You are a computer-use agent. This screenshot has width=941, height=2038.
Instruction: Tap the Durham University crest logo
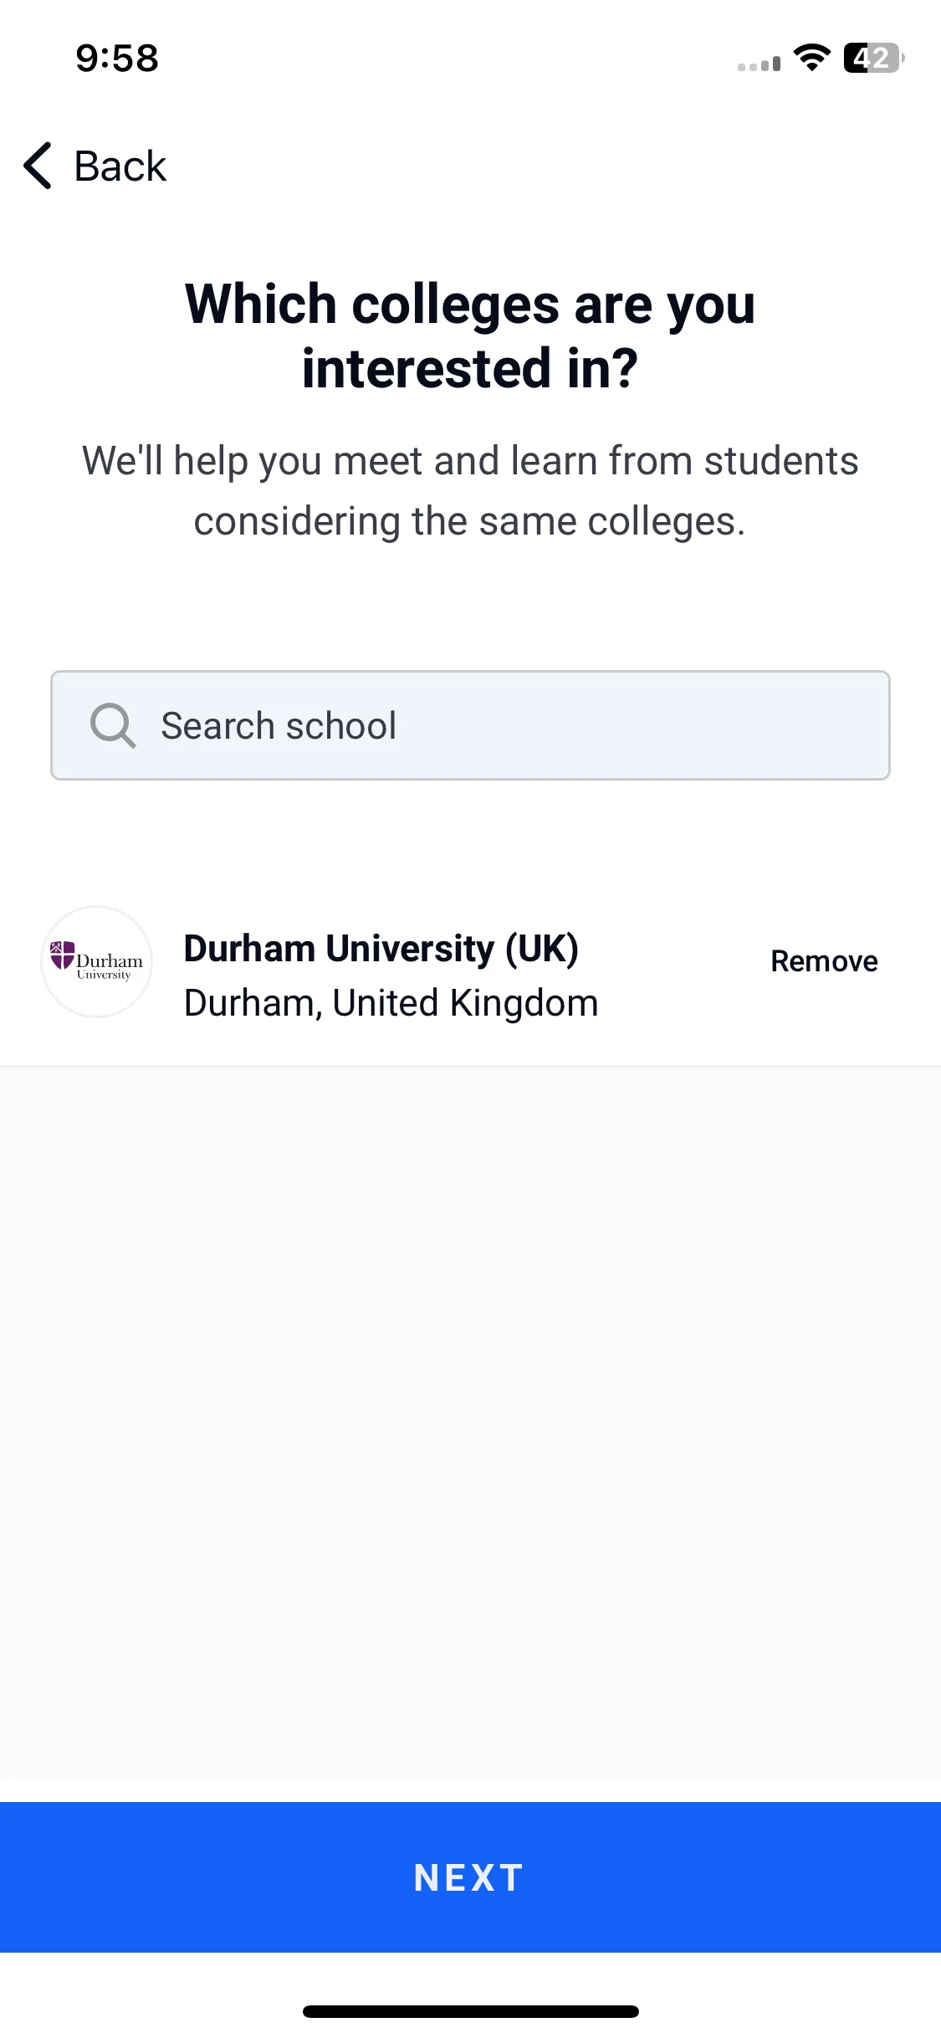[97, 961]
